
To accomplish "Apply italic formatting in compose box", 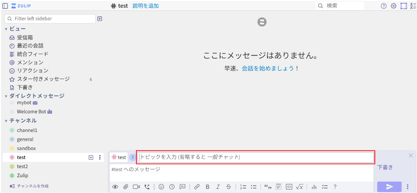I will [x=218, y=187].
